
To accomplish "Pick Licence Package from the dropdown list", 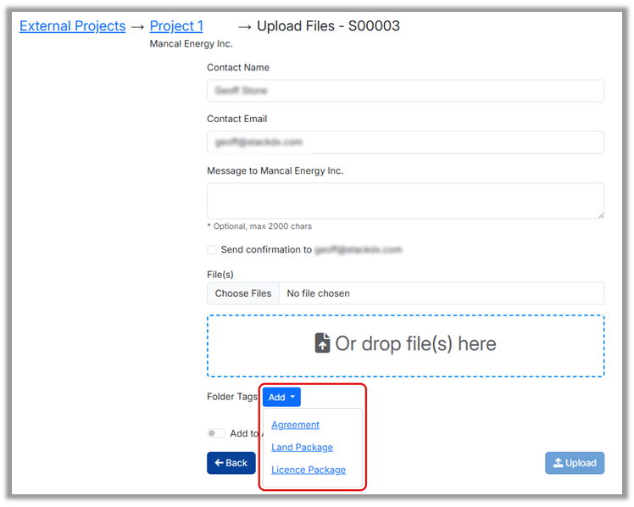I will (308, 470).
